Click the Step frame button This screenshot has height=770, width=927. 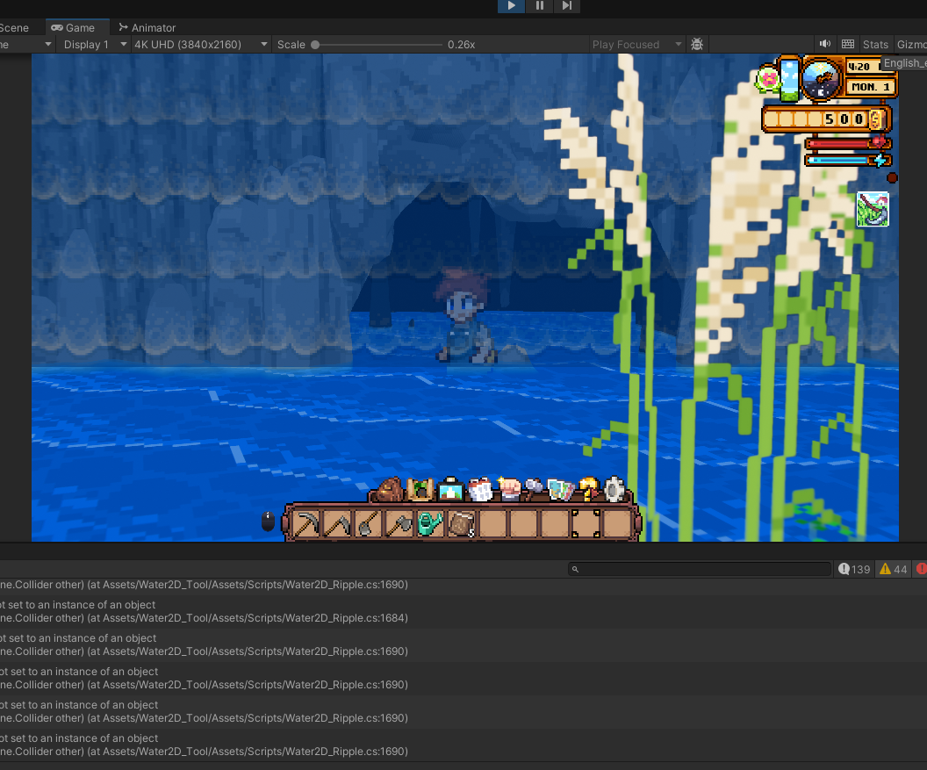pyautogui.click(x=567, y=6)
